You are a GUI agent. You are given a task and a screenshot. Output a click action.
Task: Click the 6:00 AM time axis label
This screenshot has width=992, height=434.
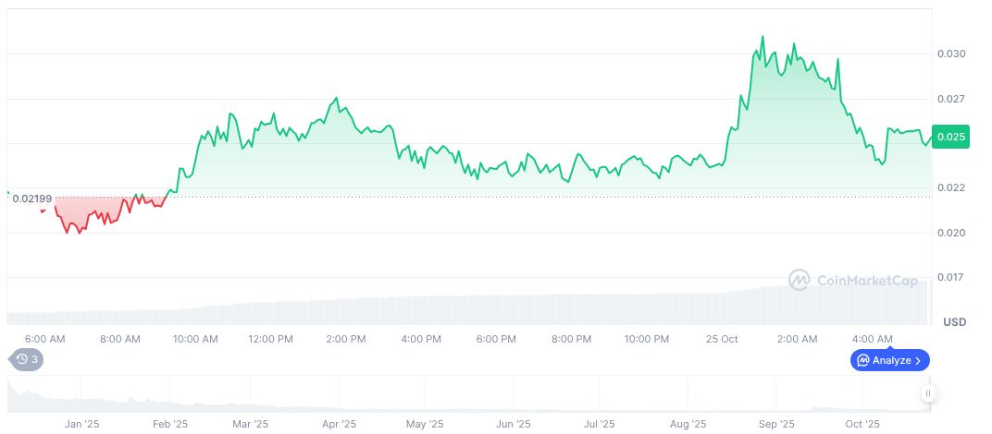[44, 339]
